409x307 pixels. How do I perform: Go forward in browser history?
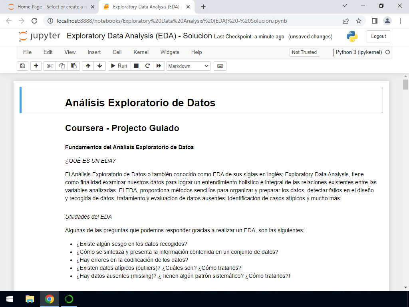[x=22, y=21]
